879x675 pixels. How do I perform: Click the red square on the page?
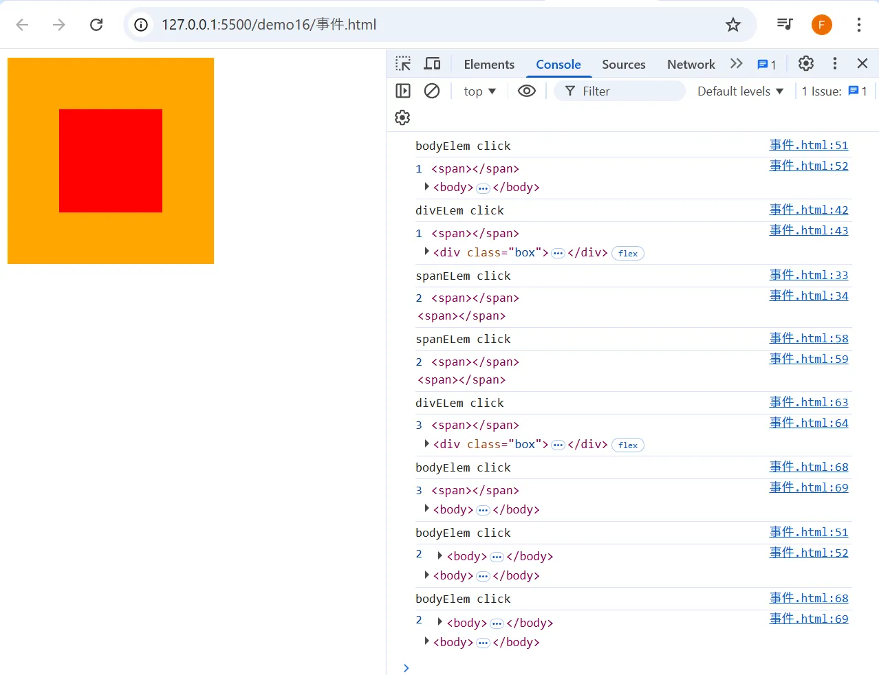click(111, 161)
